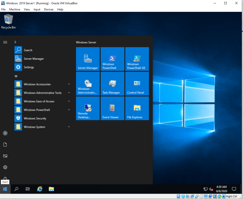Launch the Event Viewer tile

coord(113,108)
